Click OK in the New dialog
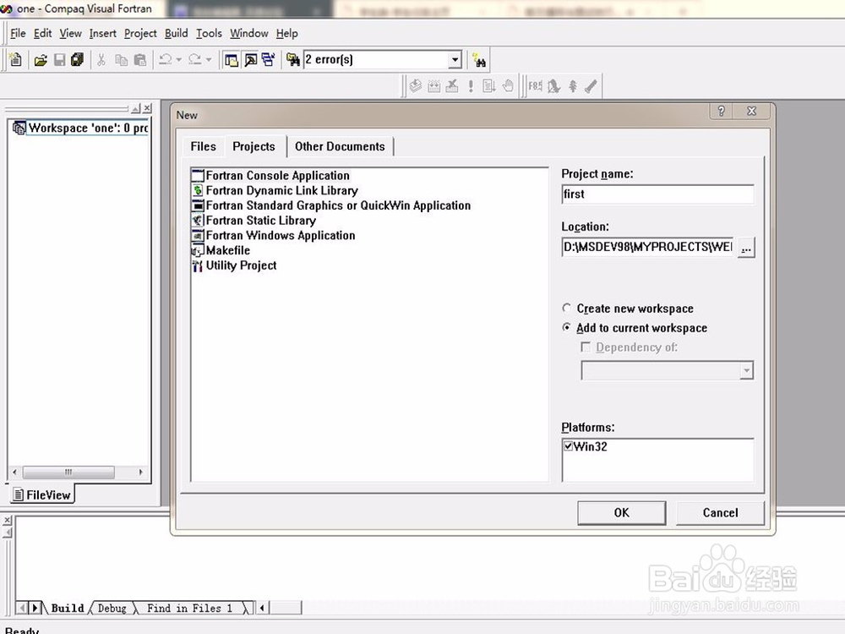The image size is (845, 634). tap(621, 513)
